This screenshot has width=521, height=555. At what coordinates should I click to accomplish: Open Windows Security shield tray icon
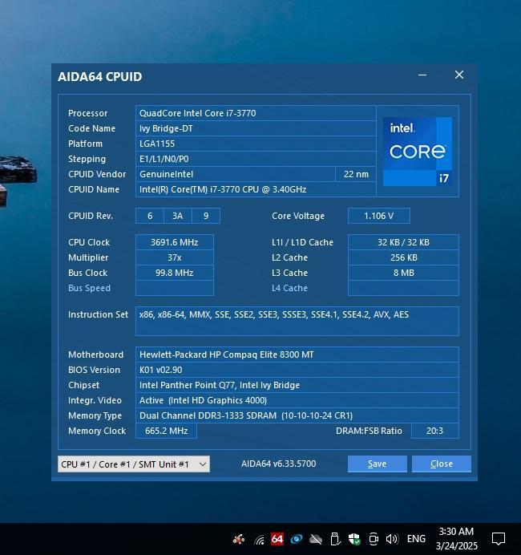point(354,539)
